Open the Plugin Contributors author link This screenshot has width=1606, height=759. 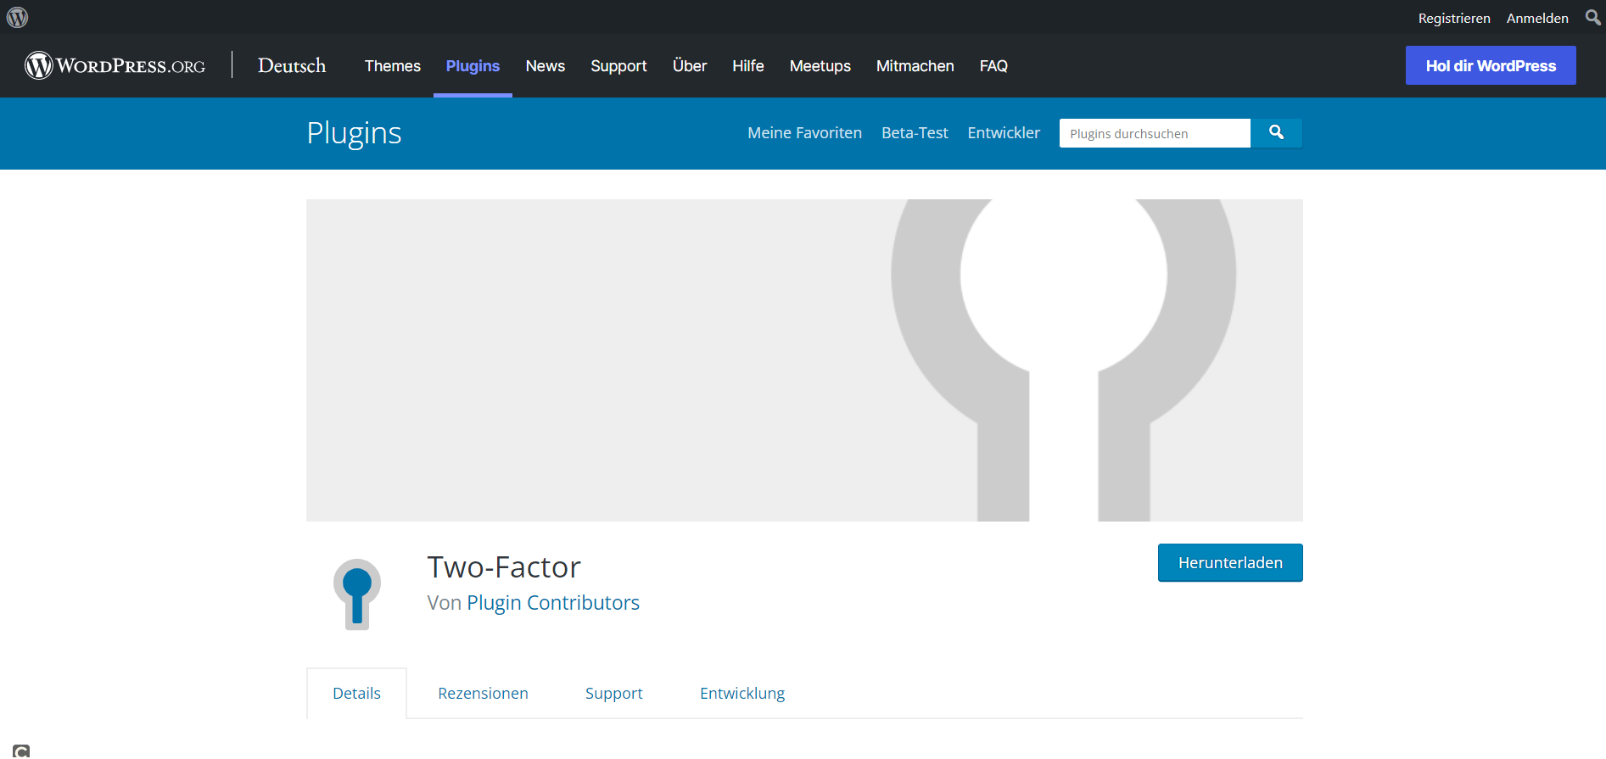point(553,603)
